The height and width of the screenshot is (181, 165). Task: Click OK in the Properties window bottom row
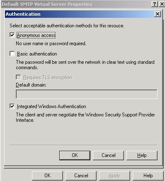(48, 176)
